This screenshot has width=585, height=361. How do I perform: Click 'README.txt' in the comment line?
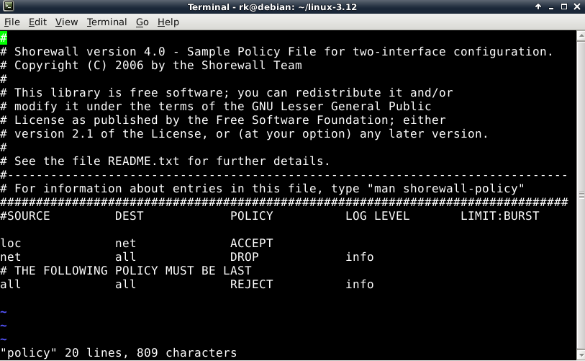pos(144,161)
